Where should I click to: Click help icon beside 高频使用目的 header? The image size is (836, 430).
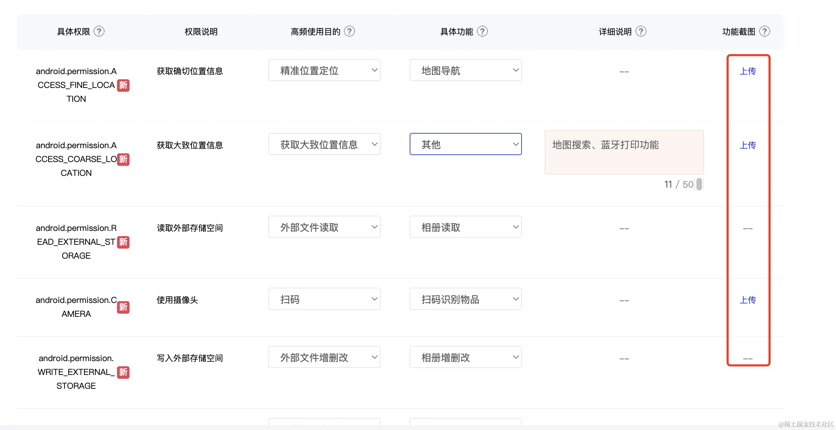click(349, 32)
